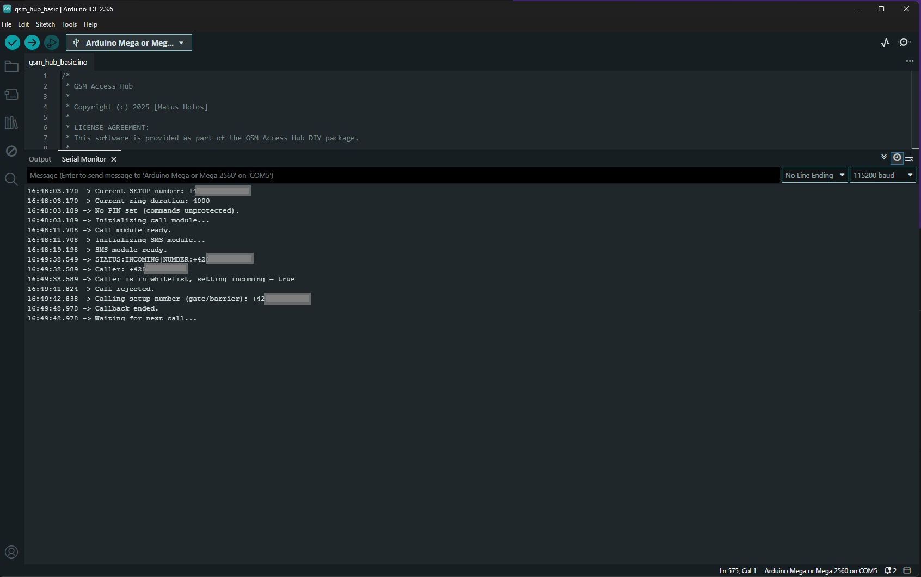Verify the sketch with the checkmark button

click(x=13, y=42)
